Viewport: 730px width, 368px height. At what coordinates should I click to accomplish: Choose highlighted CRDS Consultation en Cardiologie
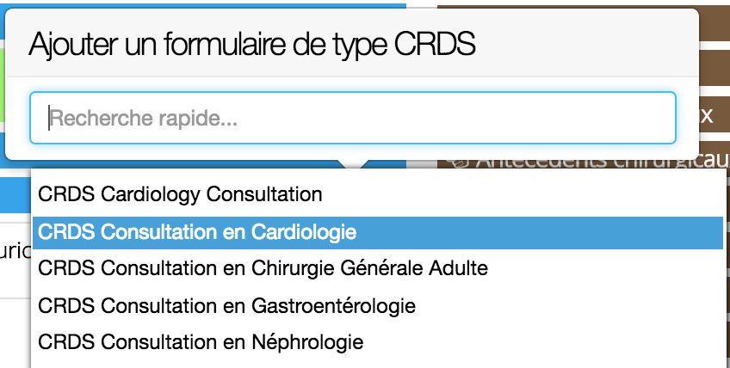tap(377, 232)
